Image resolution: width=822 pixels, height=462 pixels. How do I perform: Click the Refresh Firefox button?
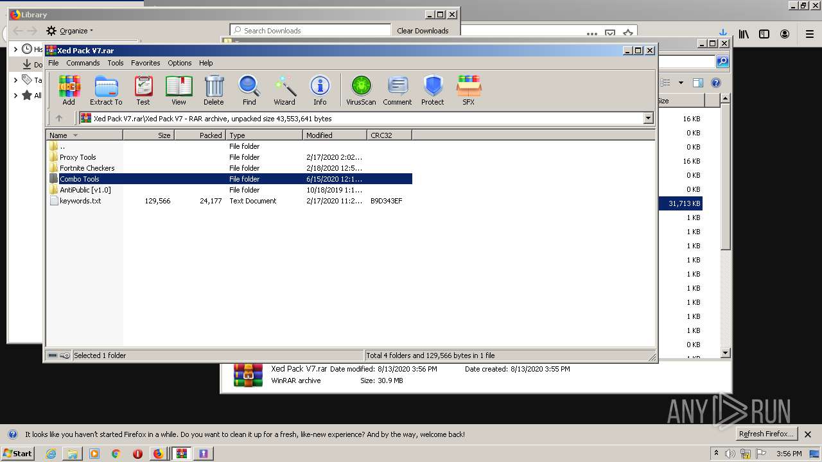[766, 434]
